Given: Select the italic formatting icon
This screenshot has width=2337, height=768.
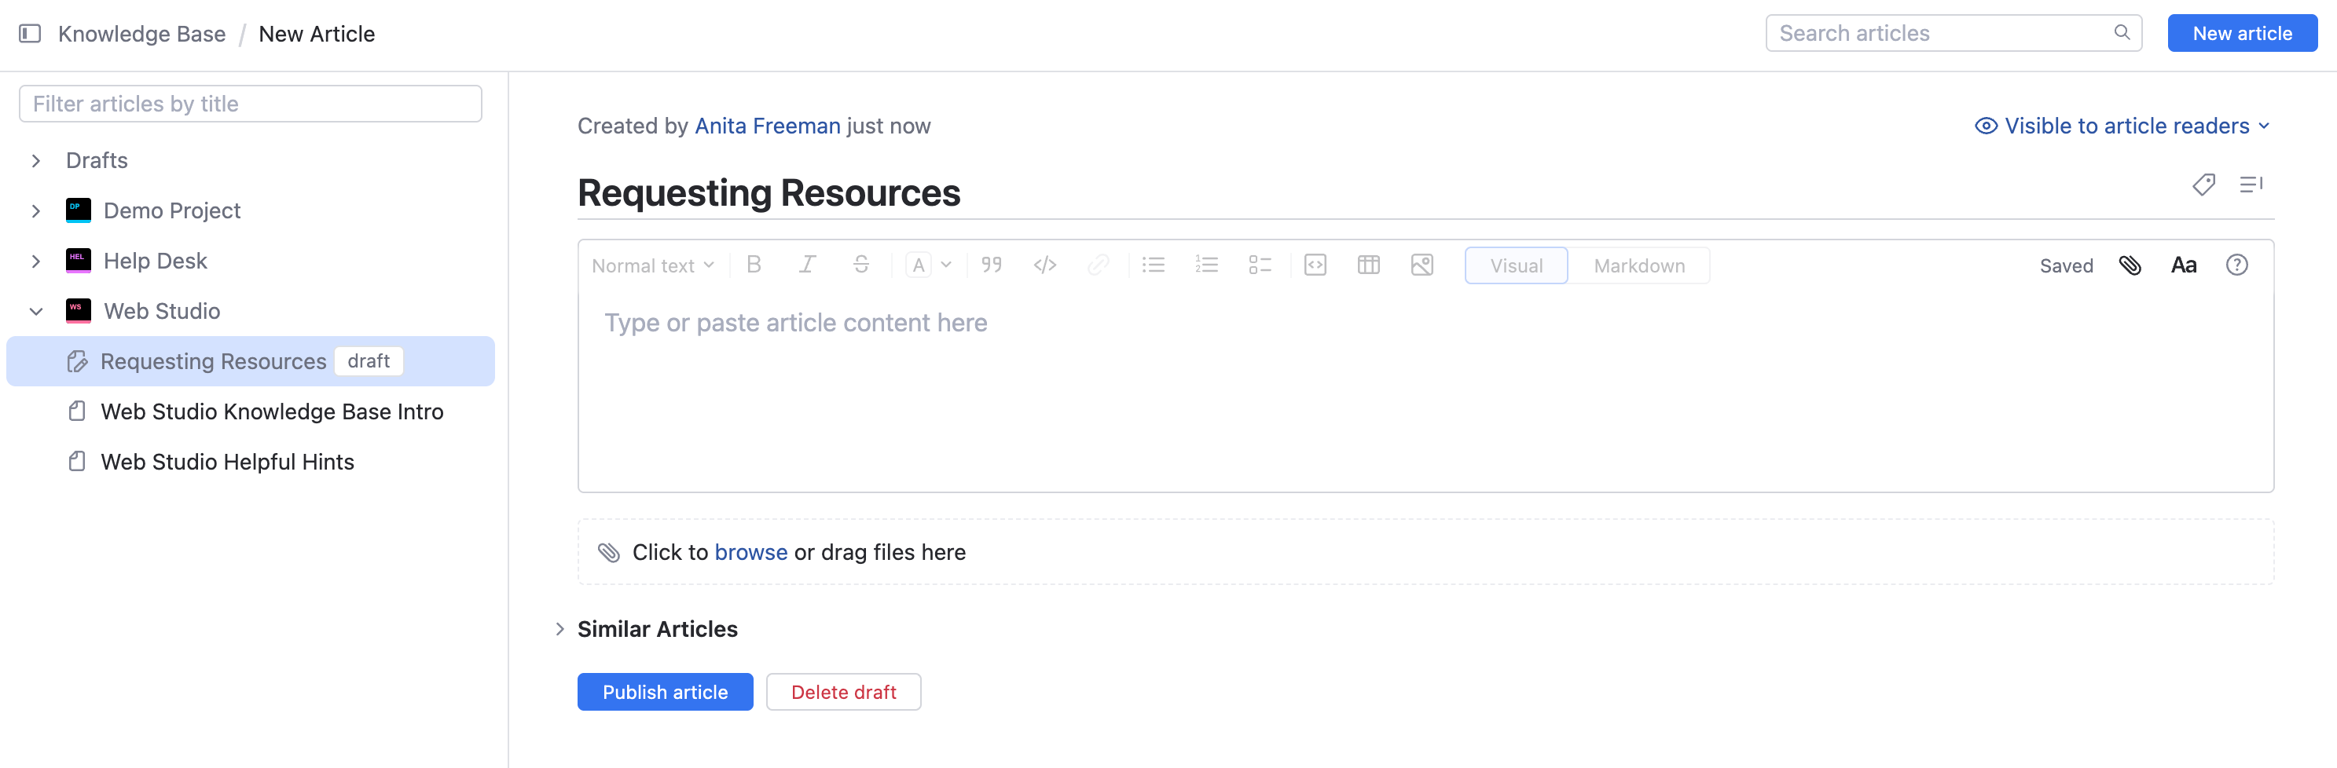Looking at the screenshot, I should (808, 265).
